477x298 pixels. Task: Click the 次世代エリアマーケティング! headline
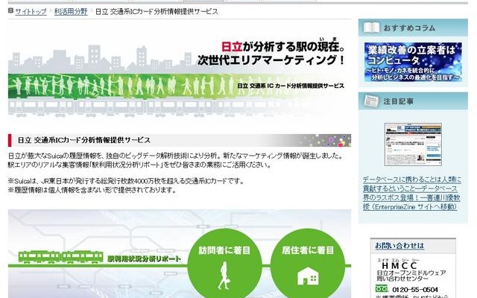[271, 60]
